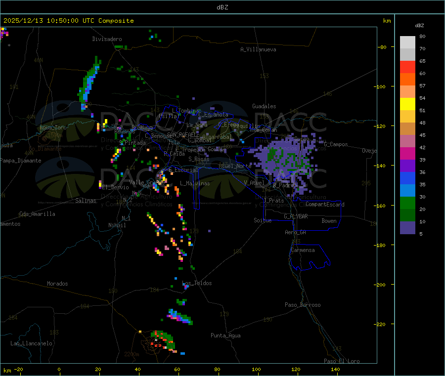
Task: Select the light gray 70–80 dBZ swatch
Action: 407,42
